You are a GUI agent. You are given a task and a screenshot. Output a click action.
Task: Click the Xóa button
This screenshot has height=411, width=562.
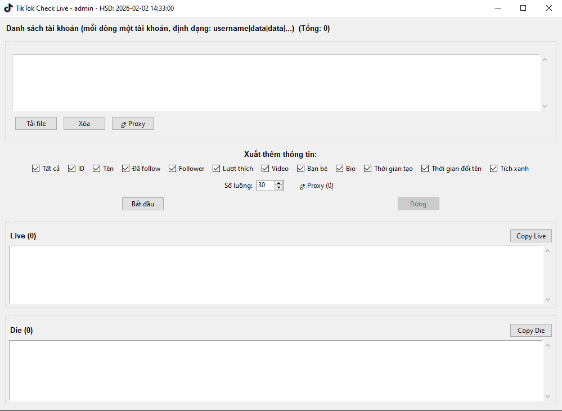(84, 124)
